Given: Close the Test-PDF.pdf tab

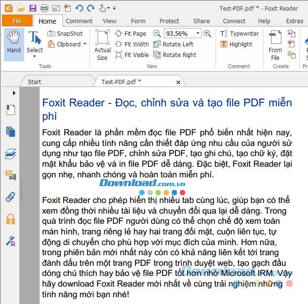Looking at the screenshot, I should tap(178, 82).
